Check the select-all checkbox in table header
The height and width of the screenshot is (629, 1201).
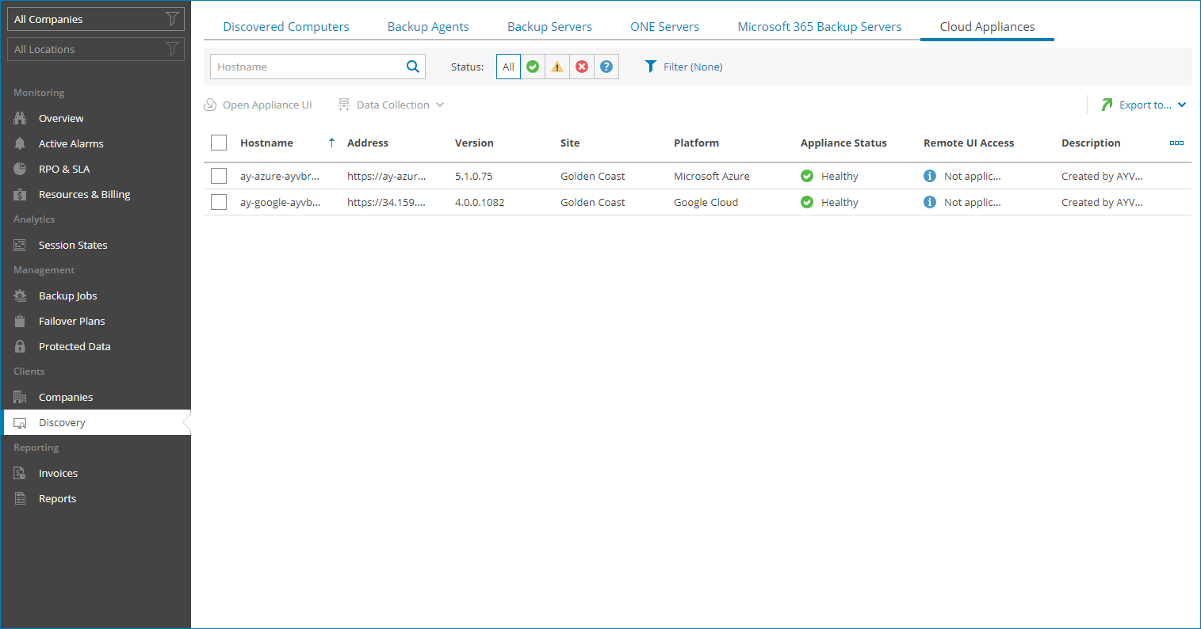point(219,143)
